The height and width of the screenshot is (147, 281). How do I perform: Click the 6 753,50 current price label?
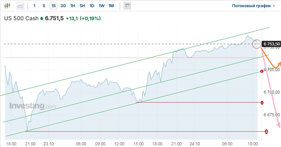tap(271, 44)
